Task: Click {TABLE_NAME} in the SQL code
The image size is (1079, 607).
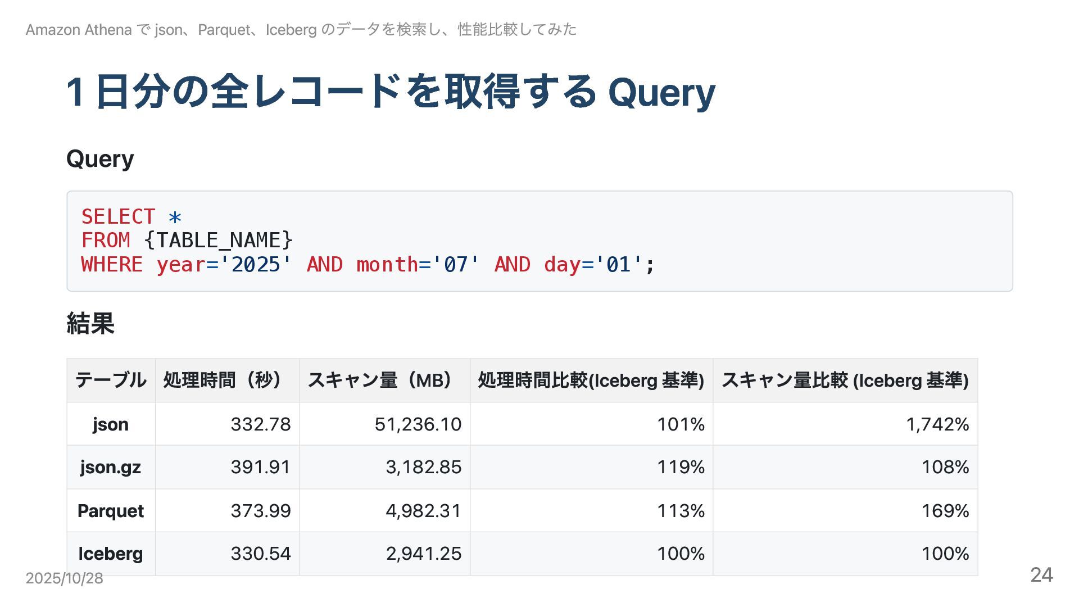Action: (x=218, y=241)
